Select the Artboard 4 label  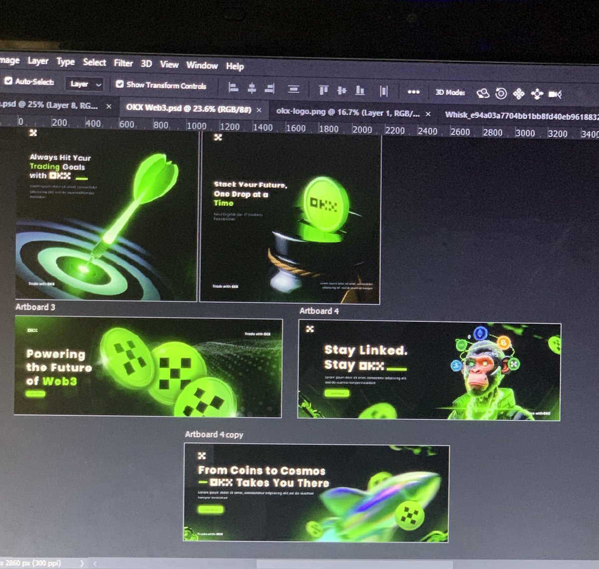coord(319,311)
